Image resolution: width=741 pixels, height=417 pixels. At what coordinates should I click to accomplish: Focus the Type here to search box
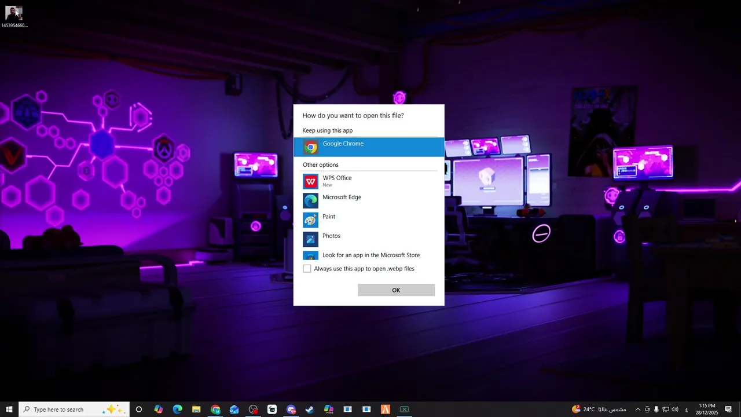point(74,409)
